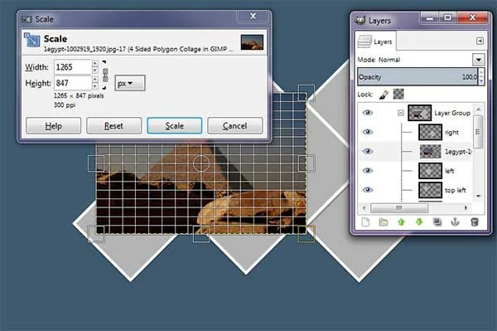Screen dimensions: 497x331
Task: Click the Cancel button
Action: point(235,125)
